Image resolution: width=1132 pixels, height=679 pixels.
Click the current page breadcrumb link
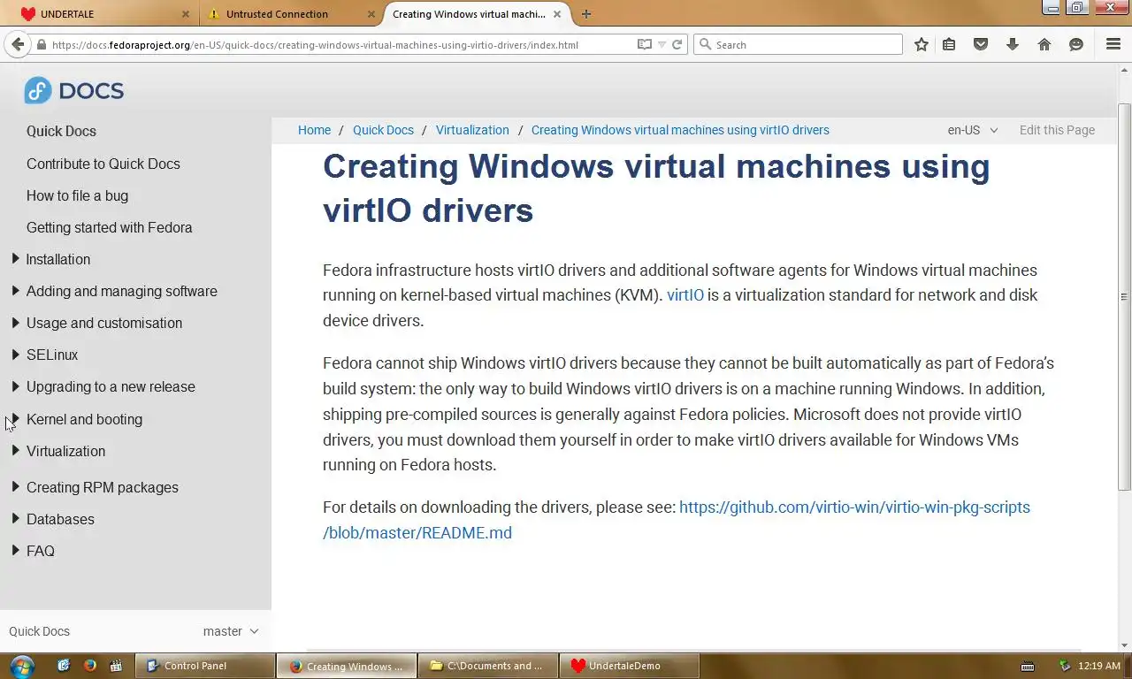[680, 130]
